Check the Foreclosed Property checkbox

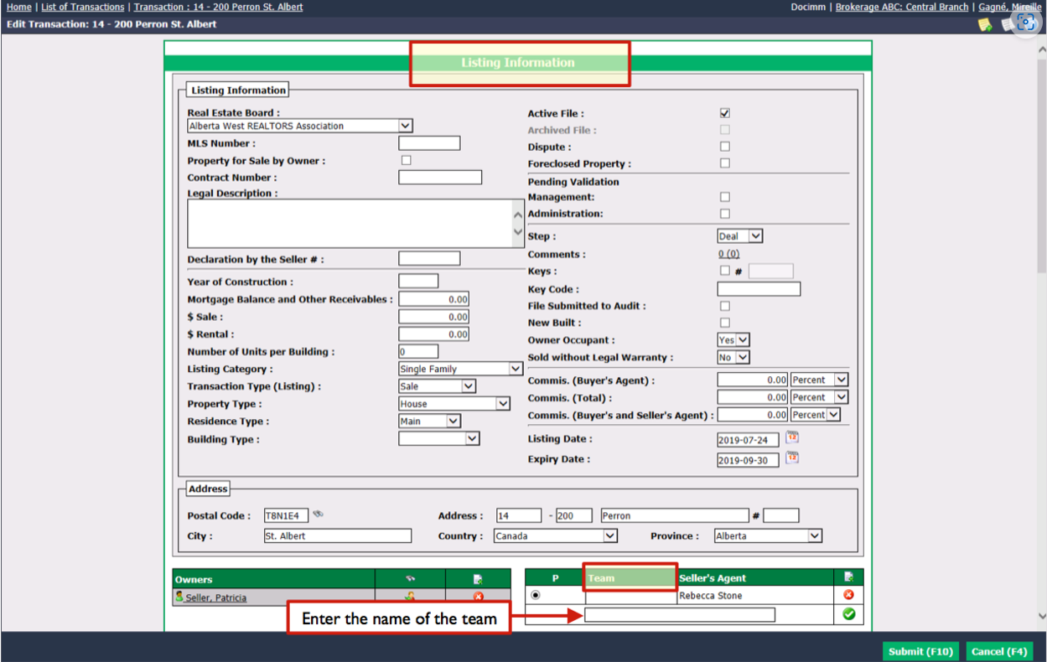[x=725, y=163]
